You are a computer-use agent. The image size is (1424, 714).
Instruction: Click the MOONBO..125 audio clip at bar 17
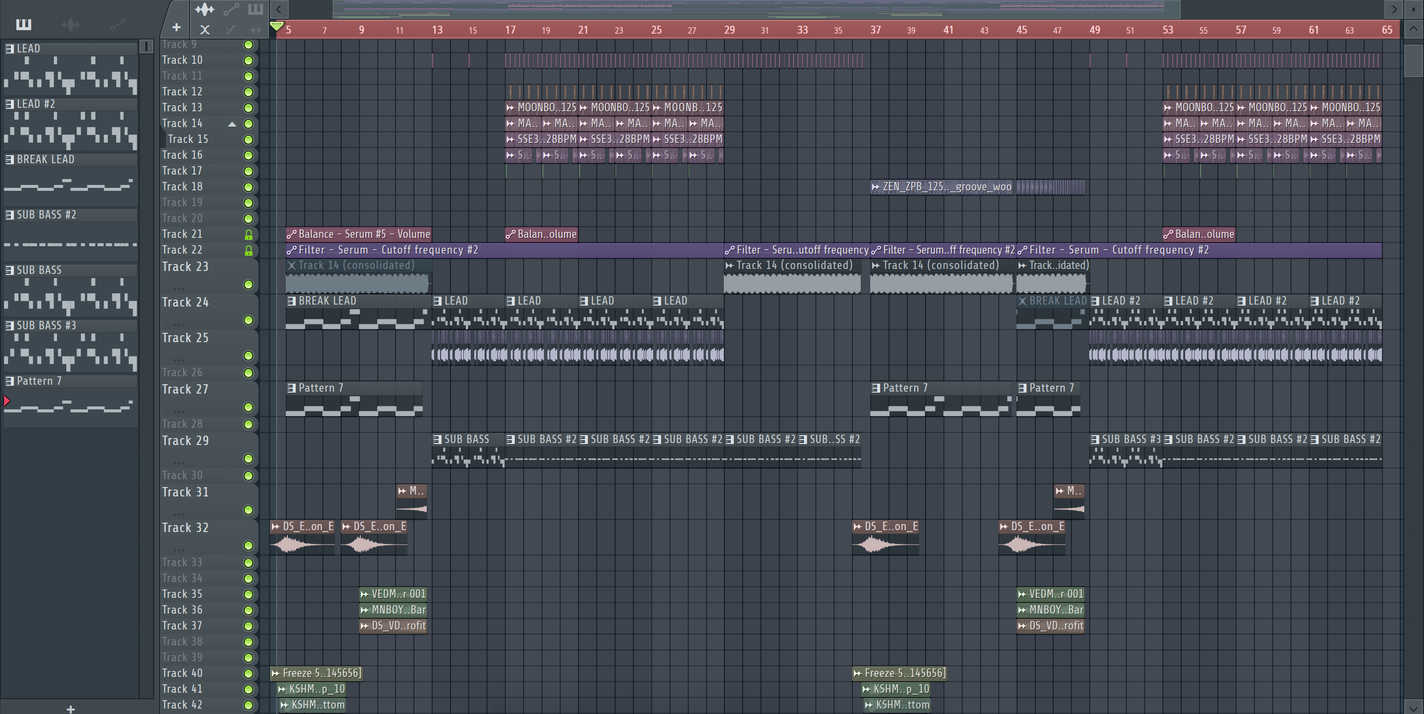(x=541, y=107)
